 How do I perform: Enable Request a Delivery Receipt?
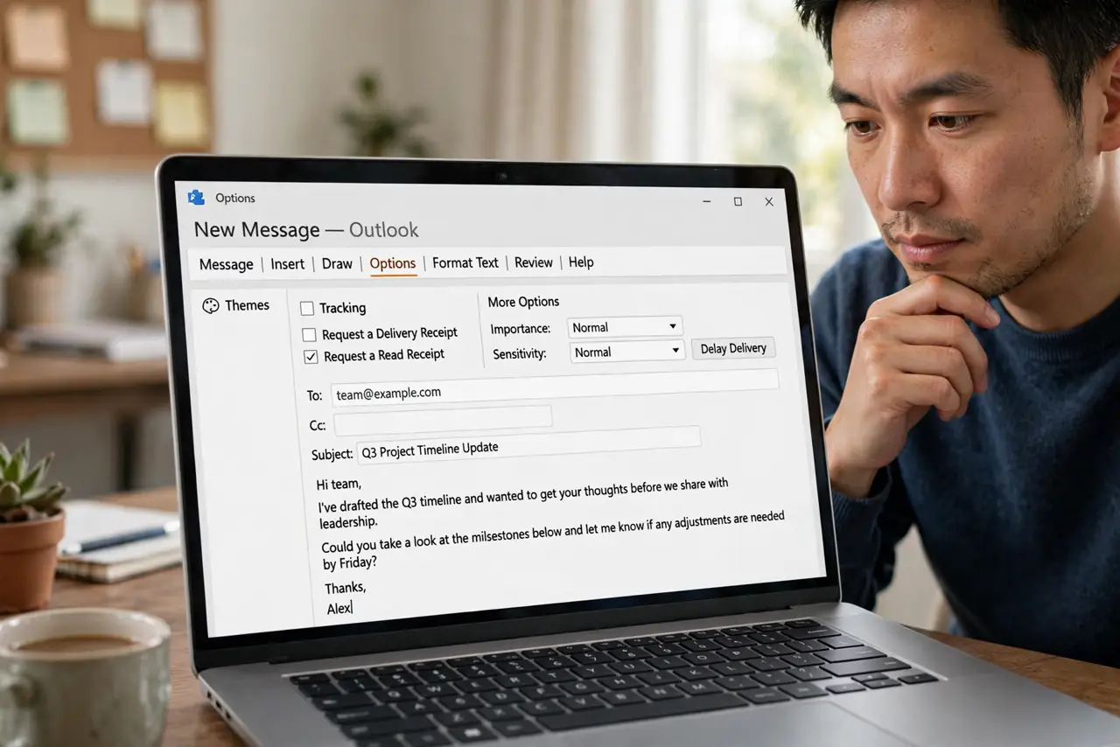point(309,334)
